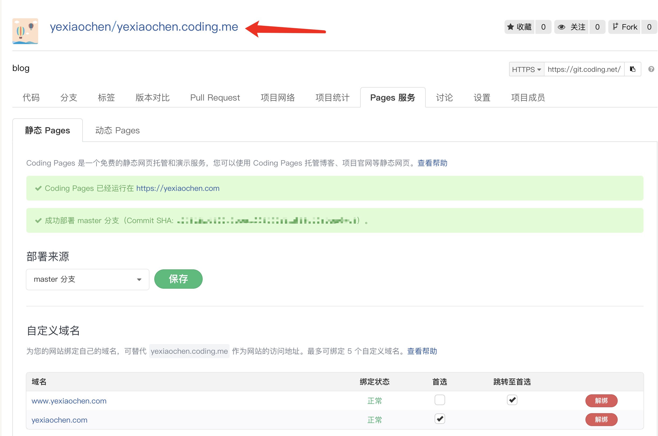Expand the master 分支 deploy source dropdown
The image size is (658, 436).
pos(88,279)
